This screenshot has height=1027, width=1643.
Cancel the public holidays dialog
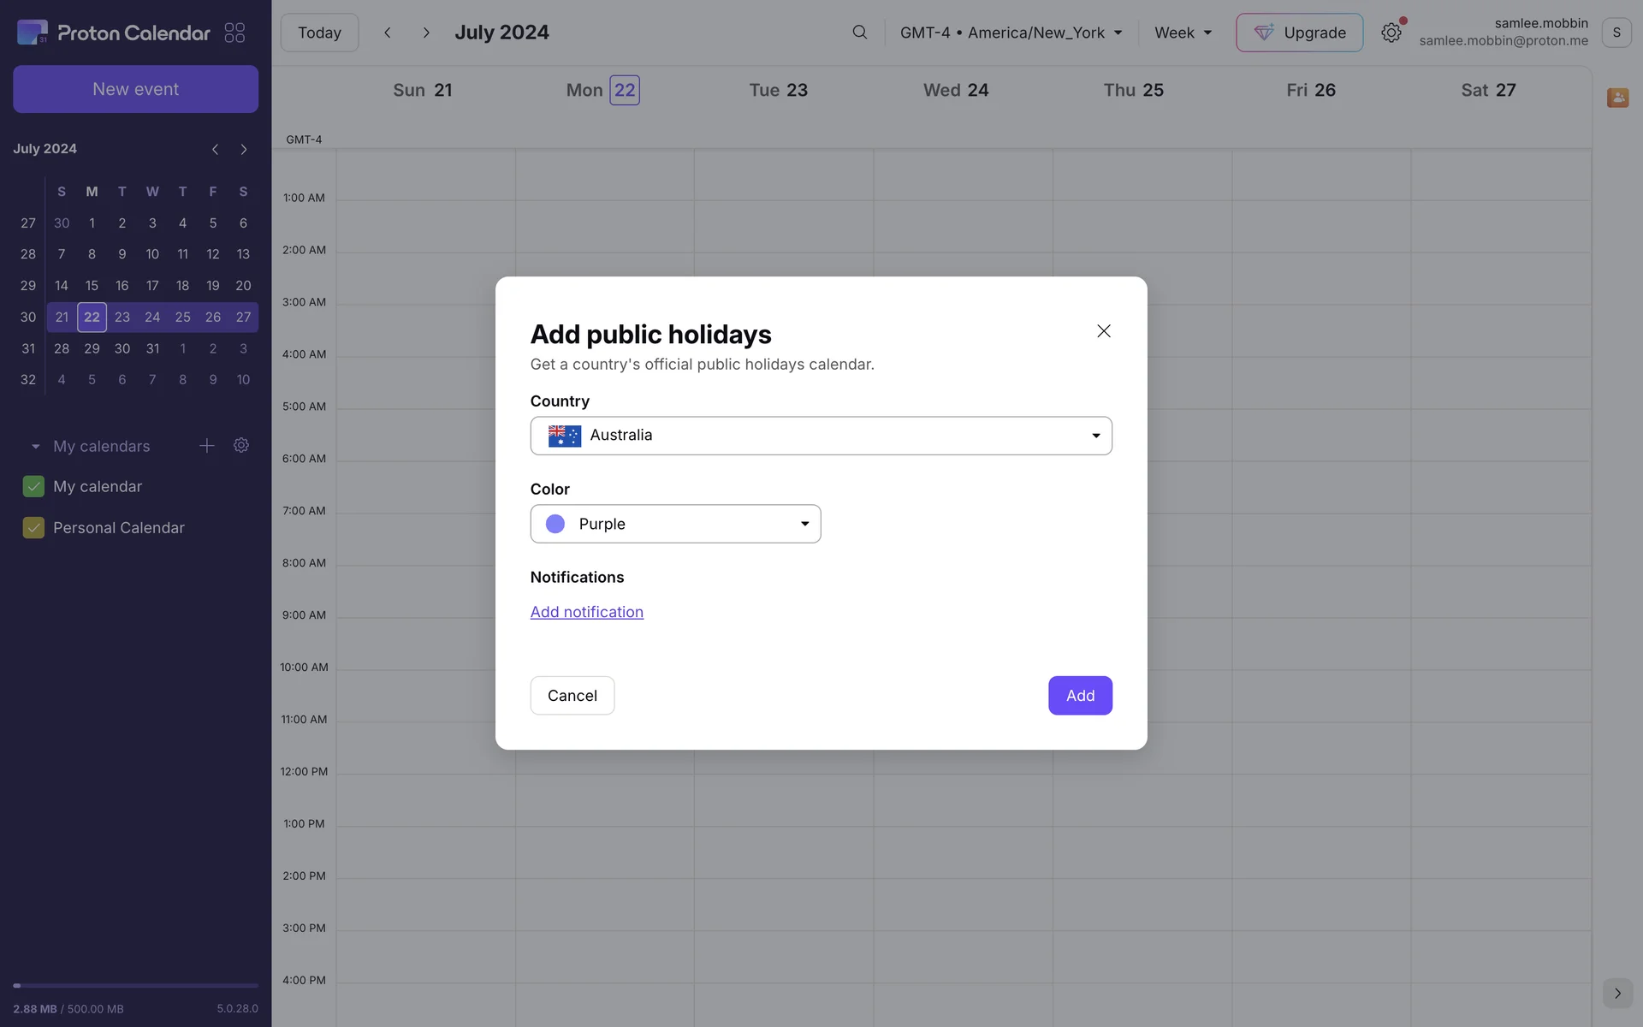(572, 696)
